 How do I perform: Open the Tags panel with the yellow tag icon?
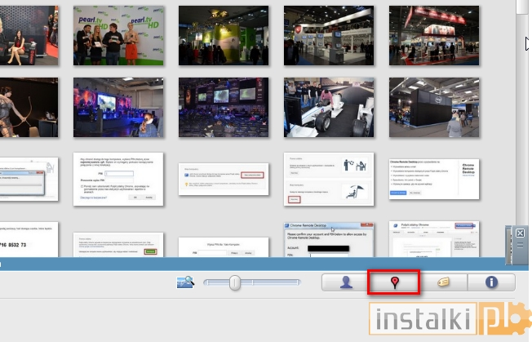point(445,282)
